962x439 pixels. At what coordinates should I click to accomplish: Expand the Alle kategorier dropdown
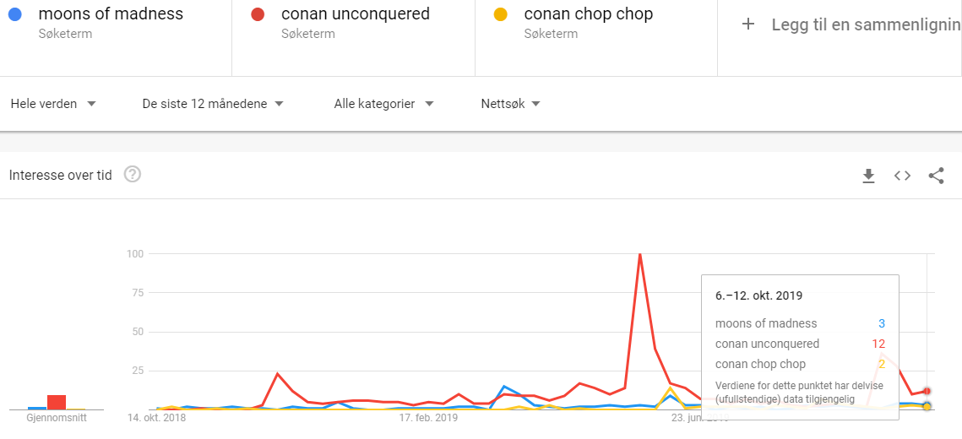[384, 104]
